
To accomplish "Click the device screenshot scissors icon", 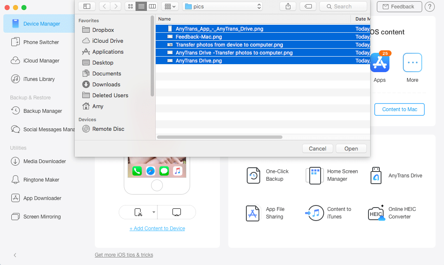I will pos(138,212).
